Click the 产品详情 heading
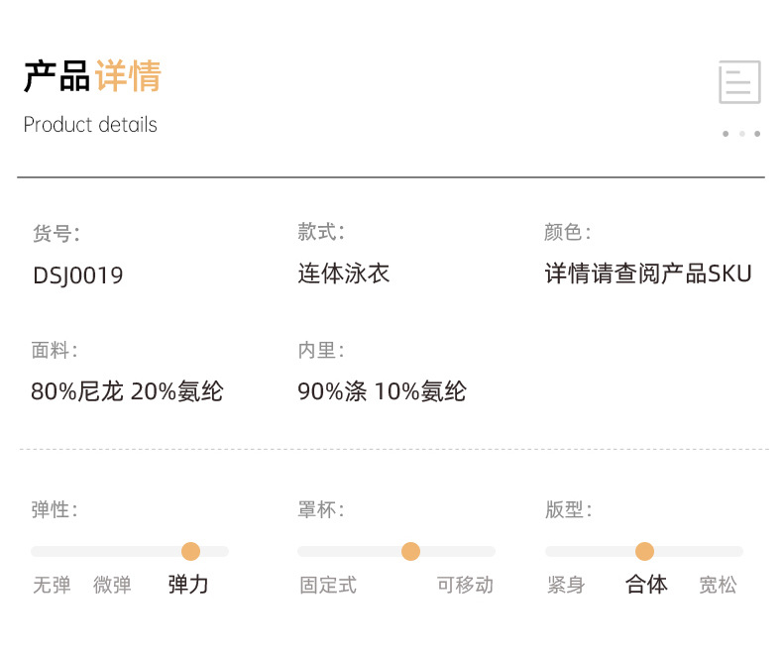The width and height of the screenshot is (783, 653). pyautogui.click(x=92, y=76)
